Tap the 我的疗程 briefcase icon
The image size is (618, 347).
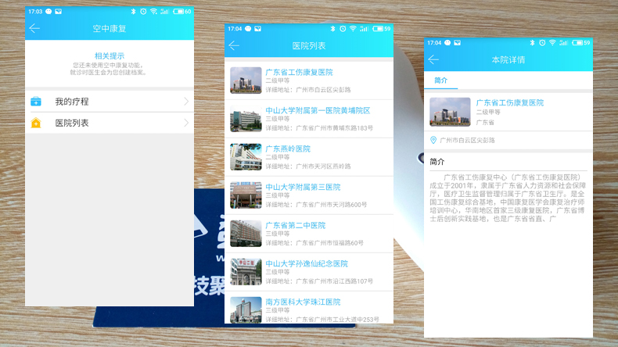[x=36, y=102]
